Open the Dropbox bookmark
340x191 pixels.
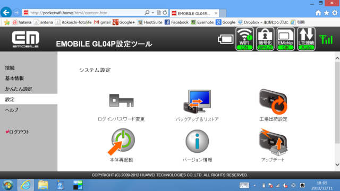(x=263, y=22)
